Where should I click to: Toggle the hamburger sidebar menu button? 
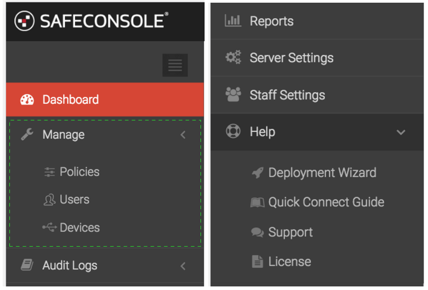(175, 65)
